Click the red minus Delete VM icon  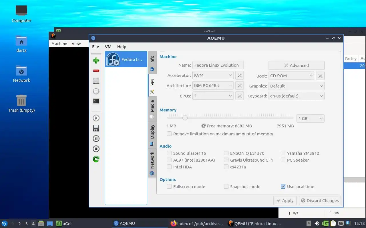pyautogui.click(x=96, y=71)
